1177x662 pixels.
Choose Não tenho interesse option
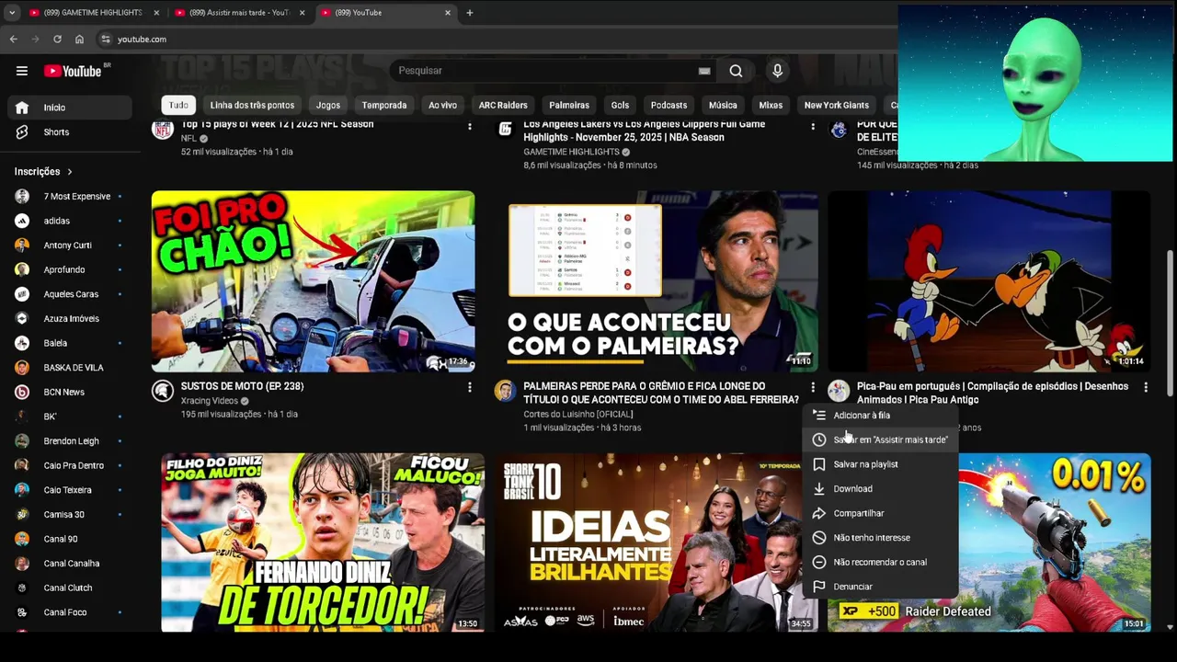[x=880, y=538]
